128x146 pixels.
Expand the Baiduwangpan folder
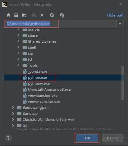coord(13,108)
